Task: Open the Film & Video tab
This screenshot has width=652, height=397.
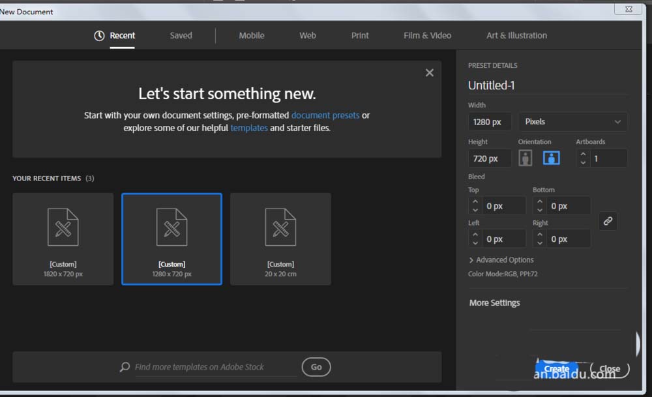Action: (427, 36)
